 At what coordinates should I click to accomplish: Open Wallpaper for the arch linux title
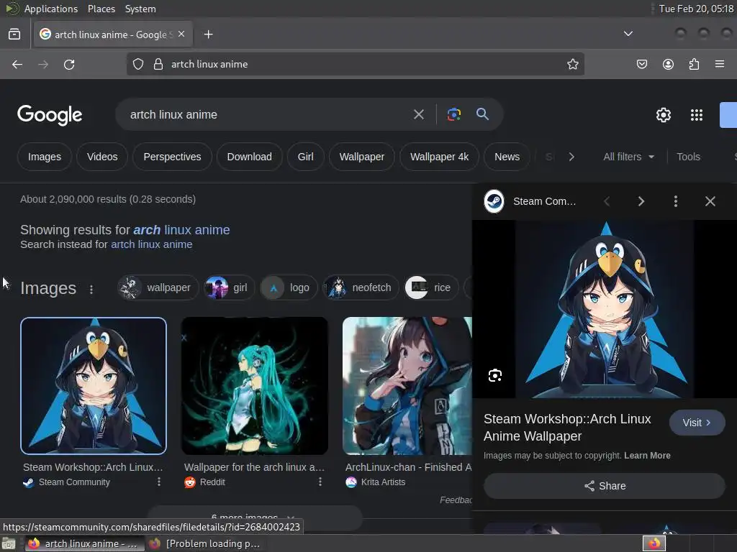coord(254,467)
